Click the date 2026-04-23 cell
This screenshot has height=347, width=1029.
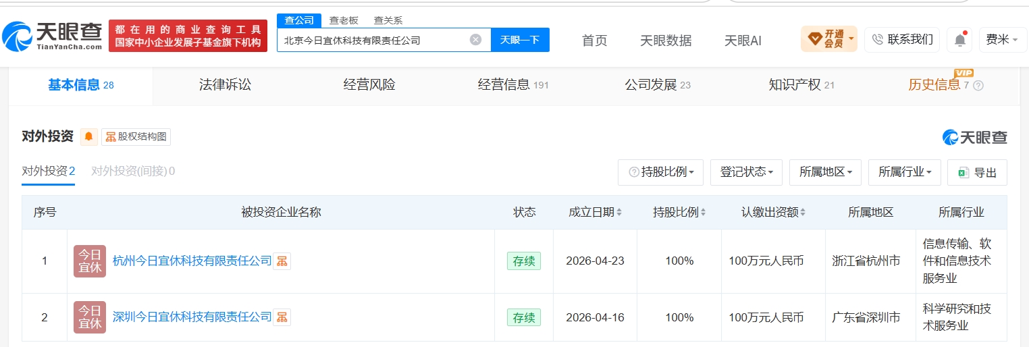[x=595, y=261]
